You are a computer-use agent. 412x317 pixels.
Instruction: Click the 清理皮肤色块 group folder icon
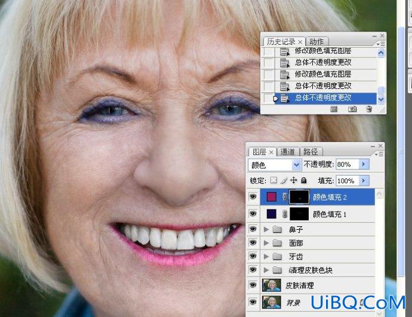tap(277, 270)
